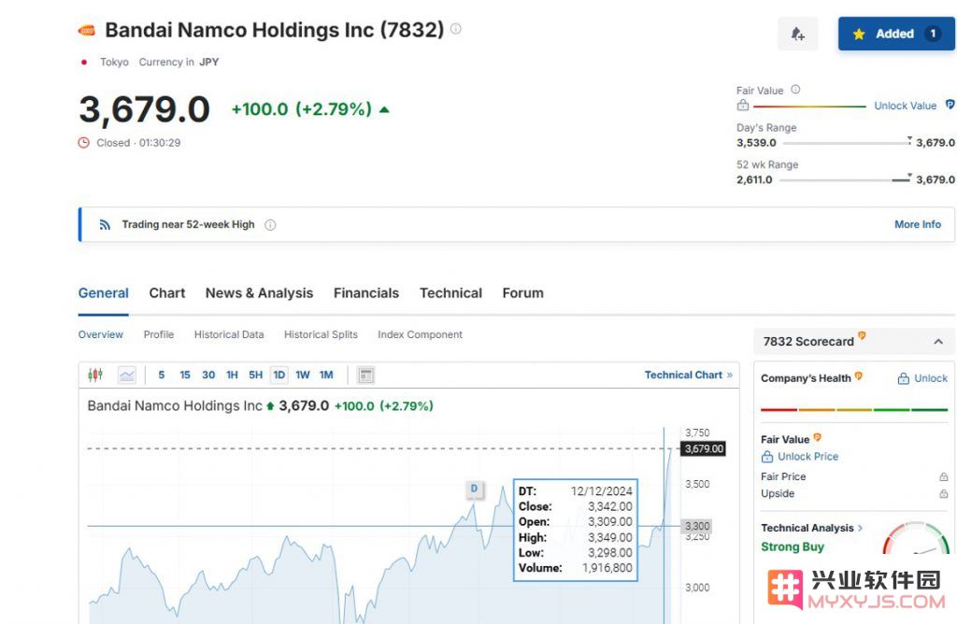Click the Company's Health color bar
This screenshot has width=957, height=624.
[x=854, y=410]
